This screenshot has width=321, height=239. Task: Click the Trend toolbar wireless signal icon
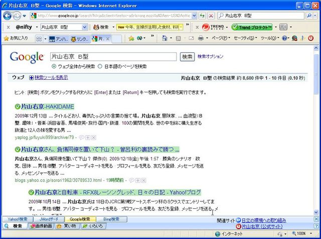tap(283, 27)
